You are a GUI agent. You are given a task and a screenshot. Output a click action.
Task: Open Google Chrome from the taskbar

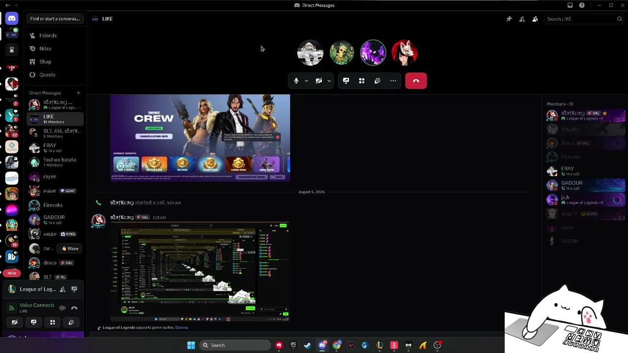point(337,345)
